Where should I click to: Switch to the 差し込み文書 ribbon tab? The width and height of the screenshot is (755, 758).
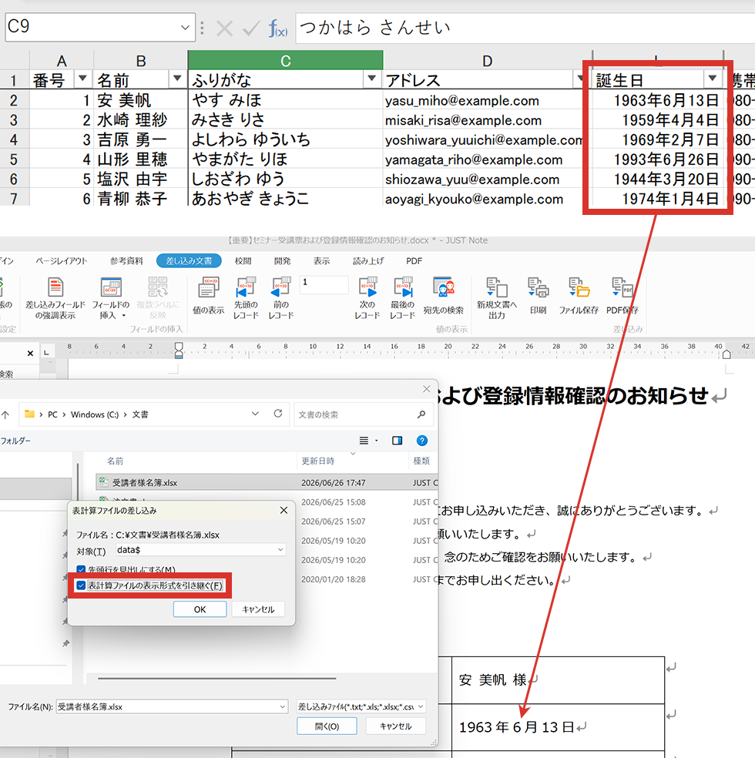click(x=189, y=261)
